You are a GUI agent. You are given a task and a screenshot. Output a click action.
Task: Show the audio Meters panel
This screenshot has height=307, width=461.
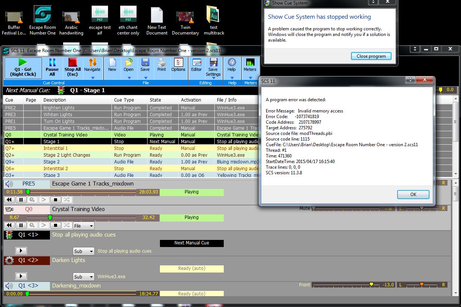pos(250,64)
